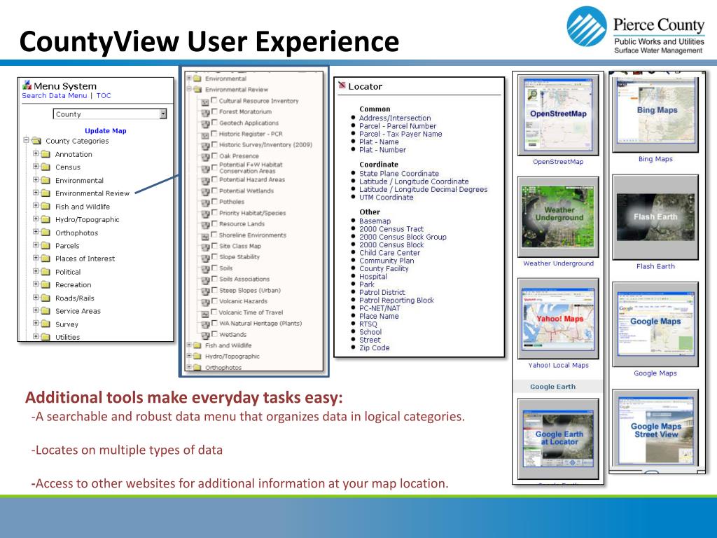Toggle the Historic Survey/Inventory (2009) checkbox
This screenshot has width=717, height=538.
point(214,144)
